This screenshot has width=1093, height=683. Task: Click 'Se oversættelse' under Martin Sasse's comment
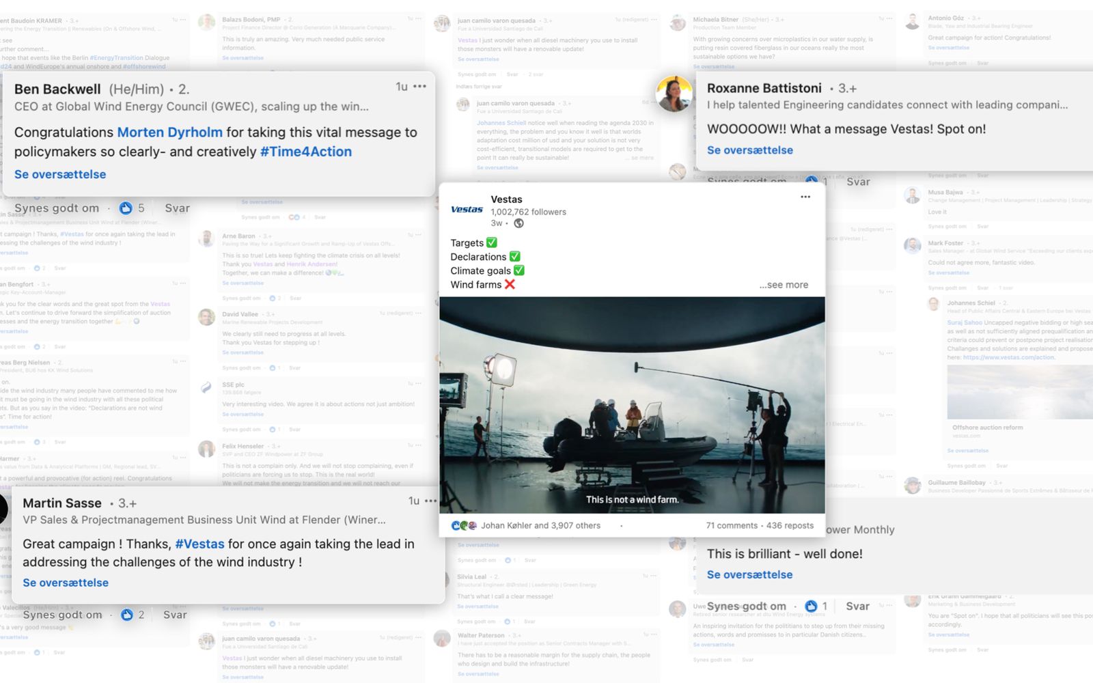point(66,583)
